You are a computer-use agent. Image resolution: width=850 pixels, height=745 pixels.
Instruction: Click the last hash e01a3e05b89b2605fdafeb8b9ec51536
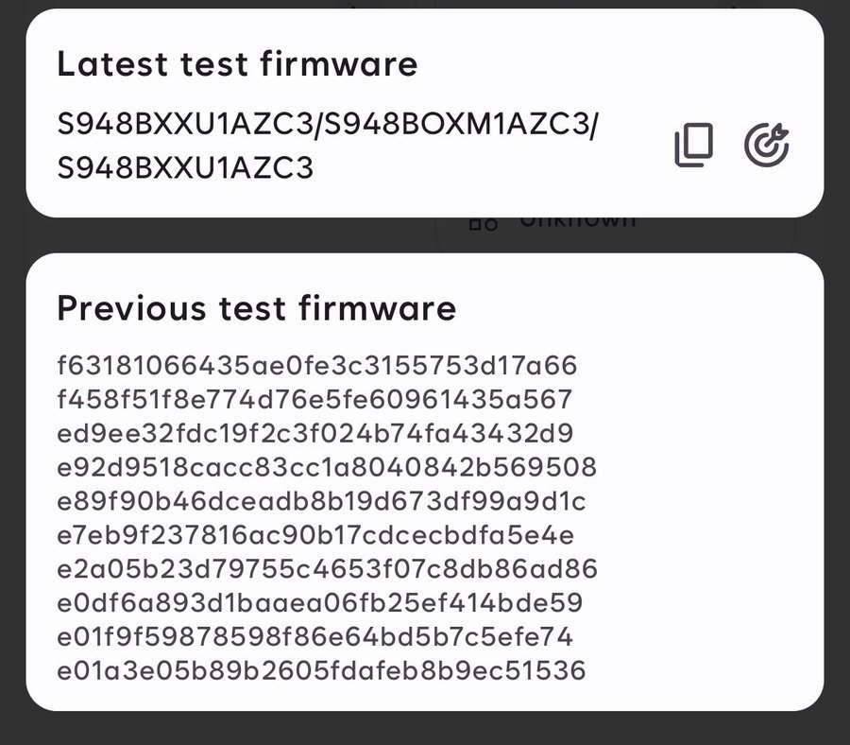click(321, 671)
